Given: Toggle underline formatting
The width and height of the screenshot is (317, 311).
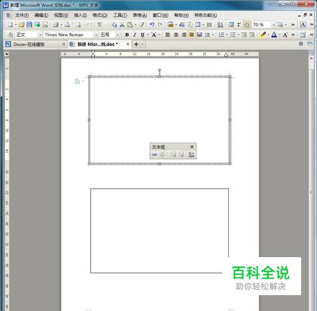Looking at the screenshot, I should [143, 35].
